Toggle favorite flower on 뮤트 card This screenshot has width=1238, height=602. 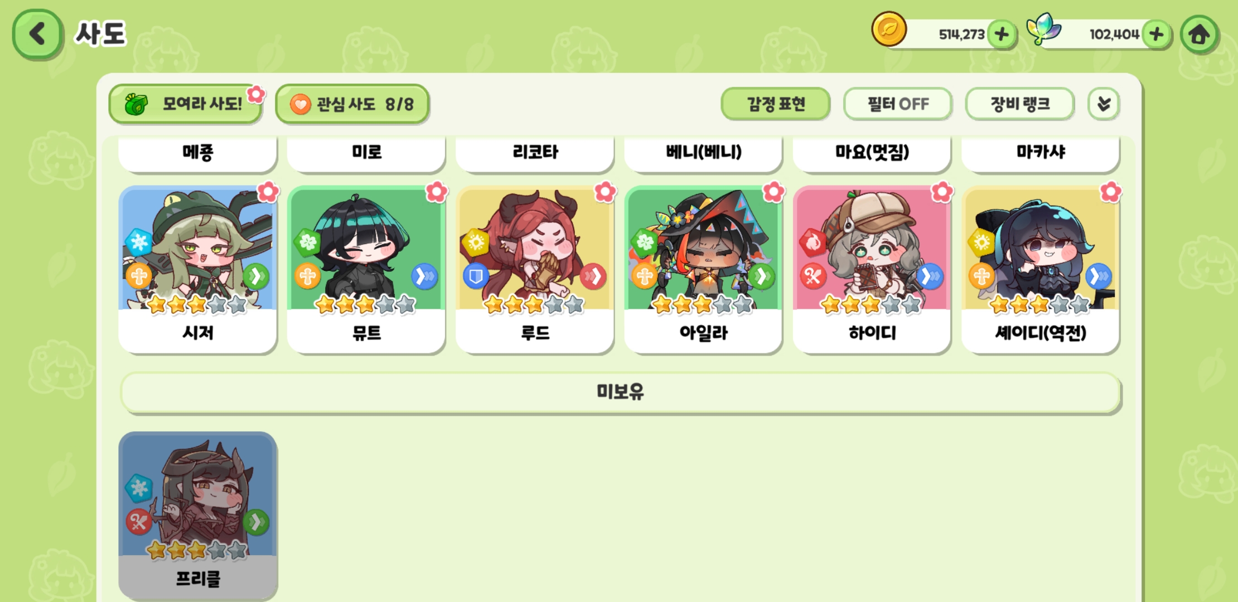[436, 192]
